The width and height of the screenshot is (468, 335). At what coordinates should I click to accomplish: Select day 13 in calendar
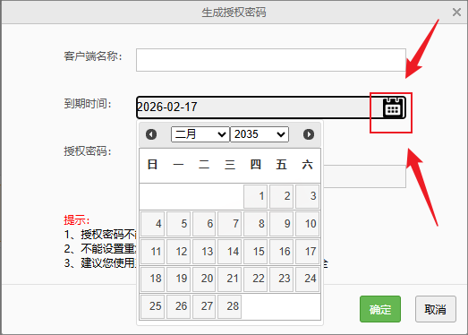coord(204,252)
